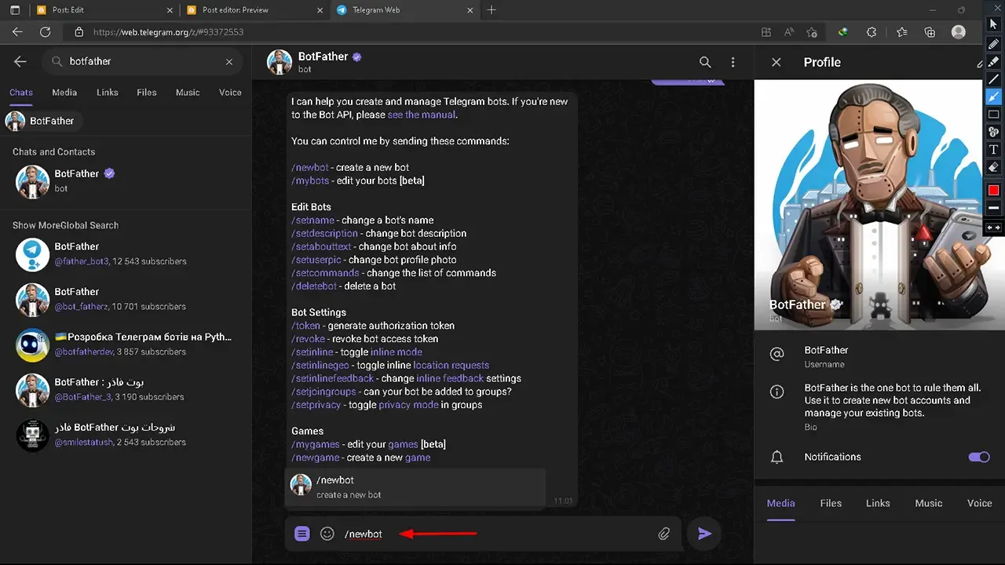Screen dimensions: 1005x565
Task: Click the /setname command link
Action: point(312,221)
